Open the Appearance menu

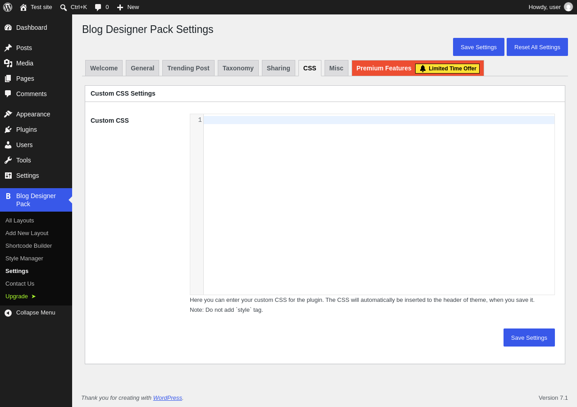[36, 114]
